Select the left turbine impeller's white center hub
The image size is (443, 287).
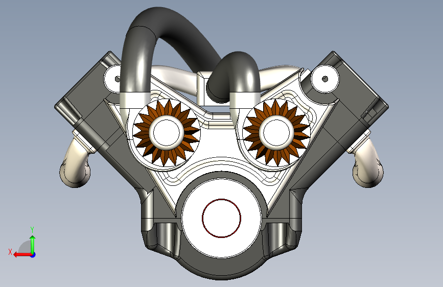[167, 132]
